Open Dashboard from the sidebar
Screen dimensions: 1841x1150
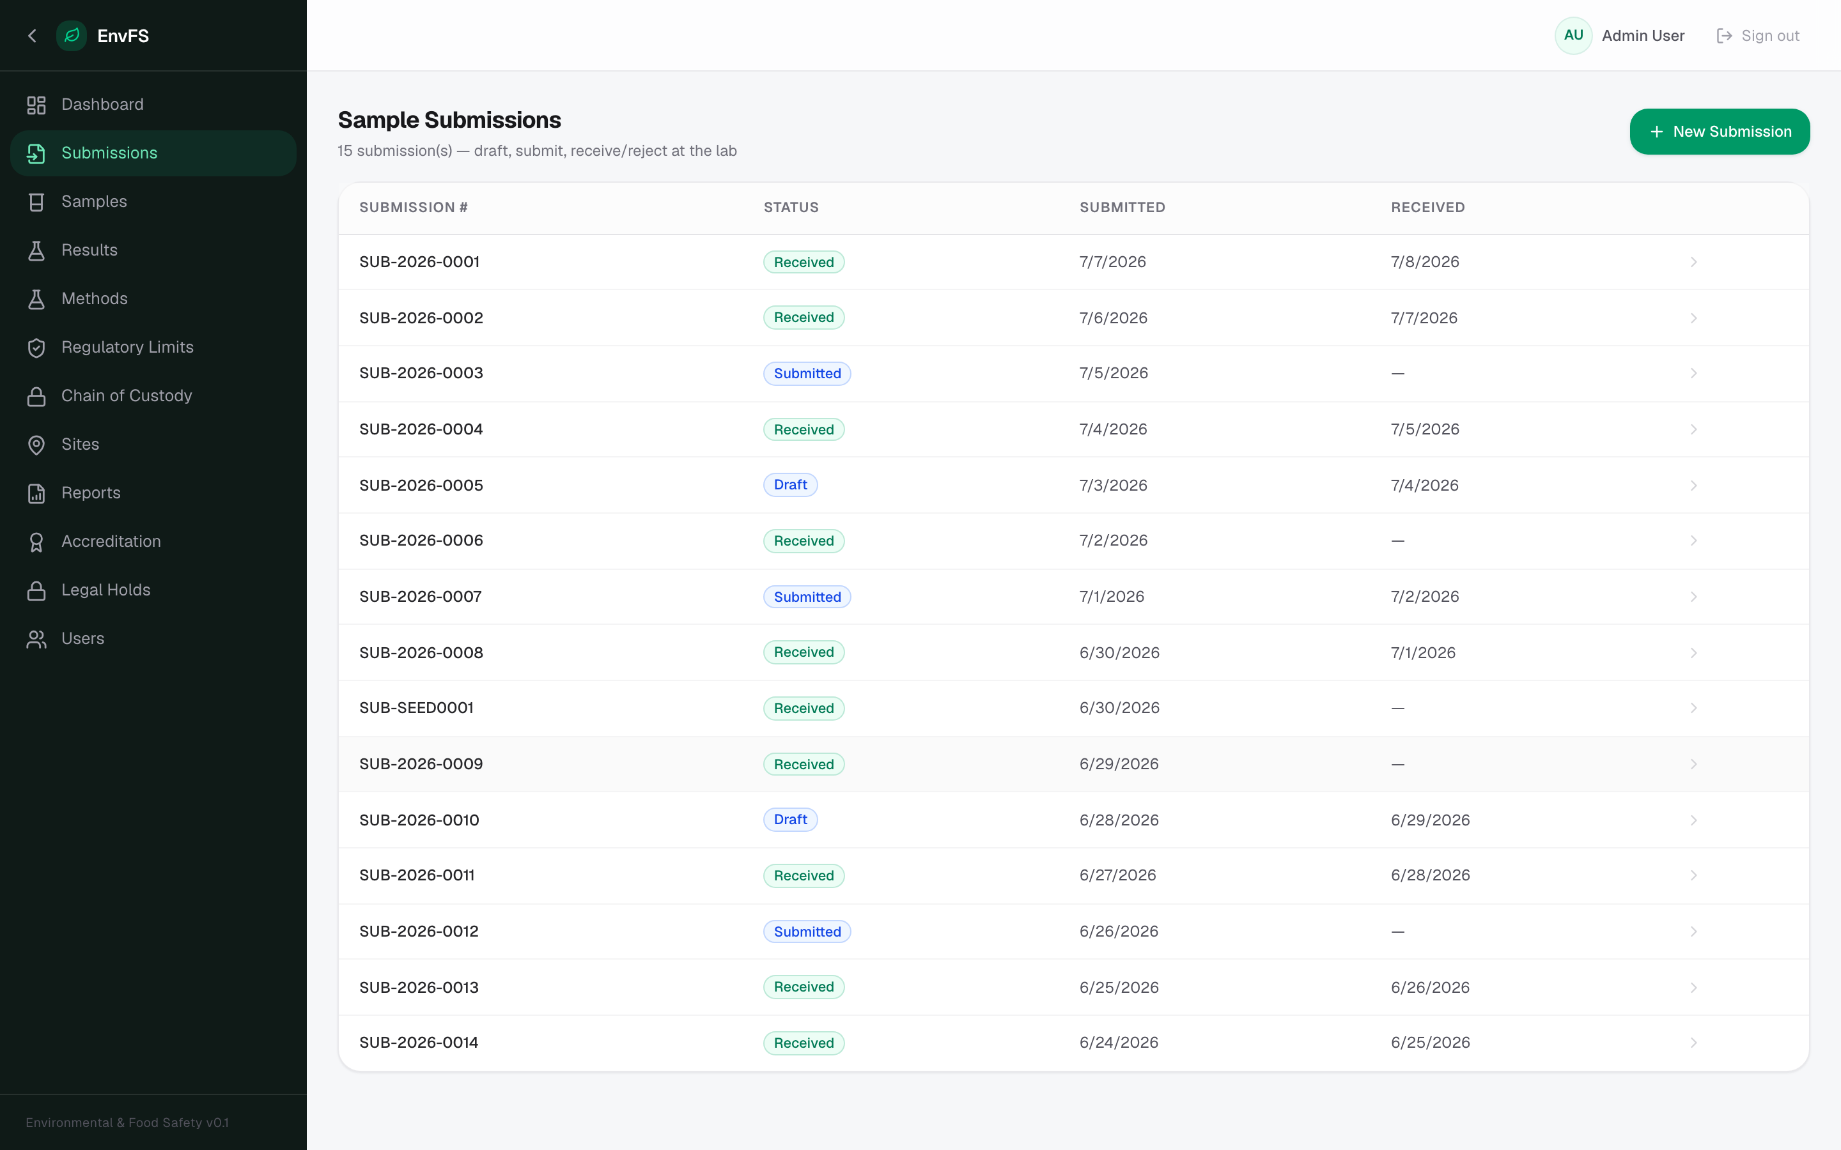[153, 105]
